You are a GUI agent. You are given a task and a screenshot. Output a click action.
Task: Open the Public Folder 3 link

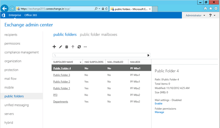62,75
